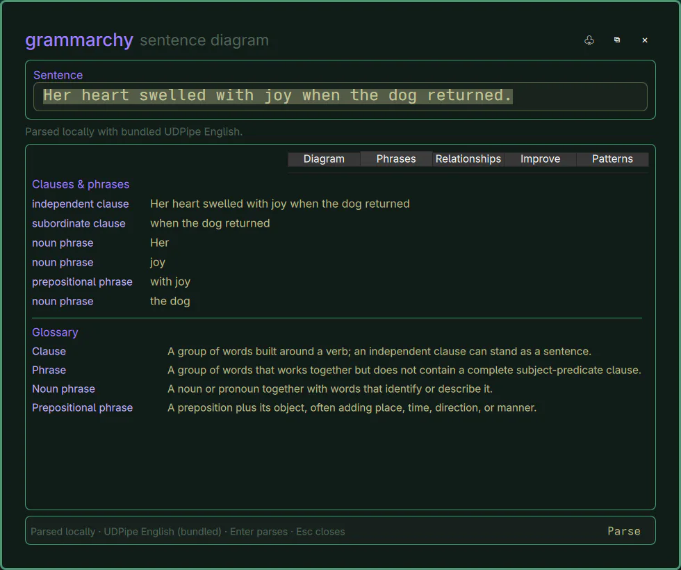Click the Glossary section heading
The image size is (681, 570).
coord(55,332)
